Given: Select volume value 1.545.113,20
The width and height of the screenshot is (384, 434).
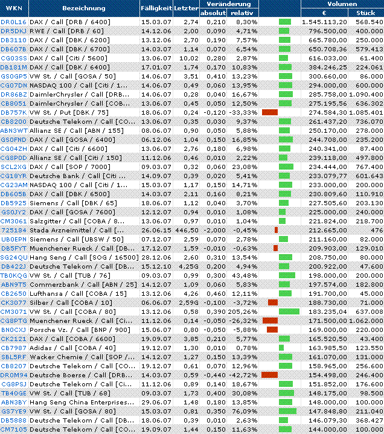Looking at the screenshot, I should [324, 22].
